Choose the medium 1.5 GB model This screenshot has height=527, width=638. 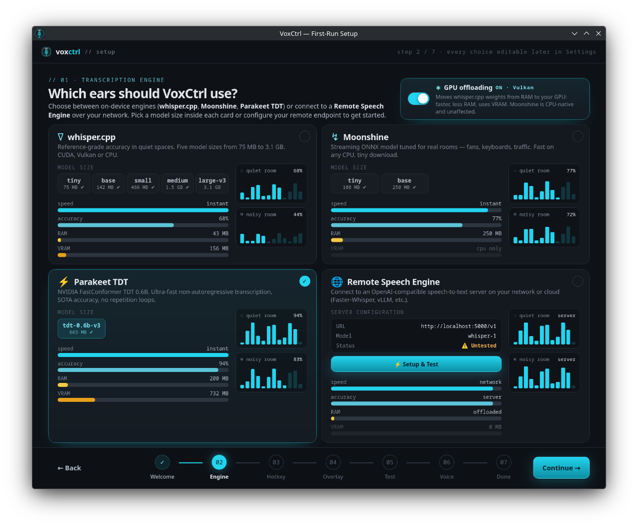pos(178,183)
